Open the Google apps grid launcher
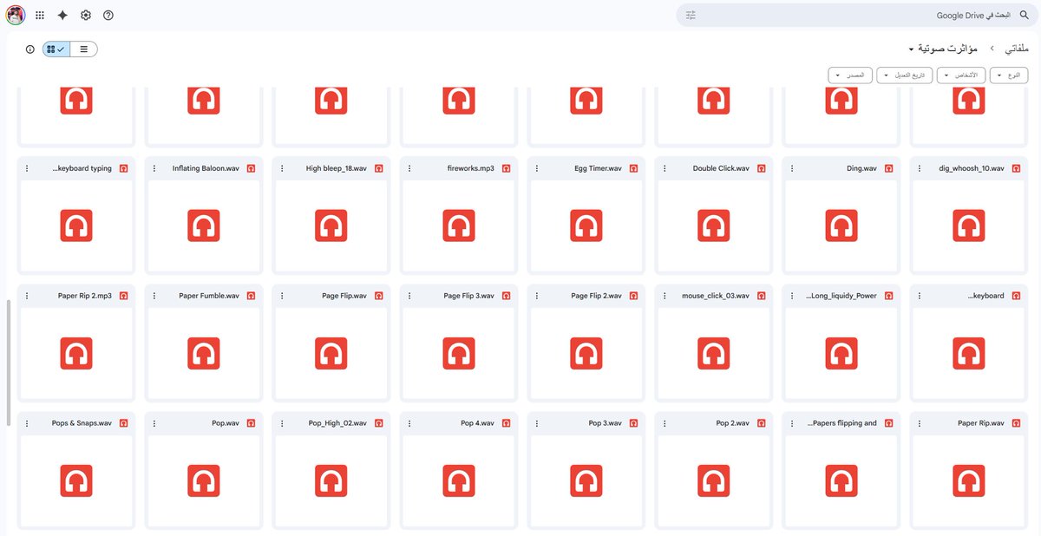Viewport: 1041px width, 536px height. pyautogui.click(x=40, y=16)
